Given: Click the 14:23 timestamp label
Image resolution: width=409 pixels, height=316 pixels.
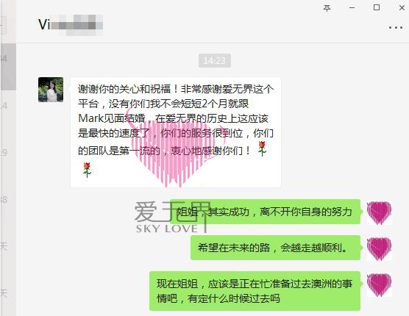Looking at the screenshot, I should 214,61.
